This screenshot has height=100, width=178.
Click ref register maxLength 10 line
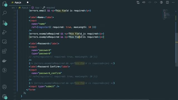coord(64,27)
